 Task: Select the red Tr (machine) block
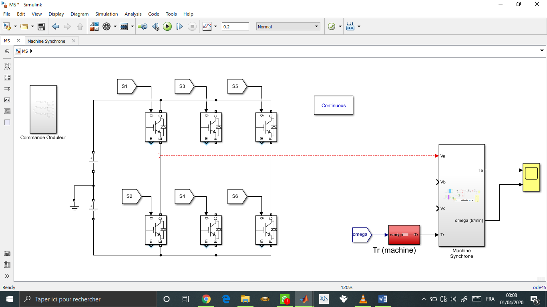click(404, 235)
